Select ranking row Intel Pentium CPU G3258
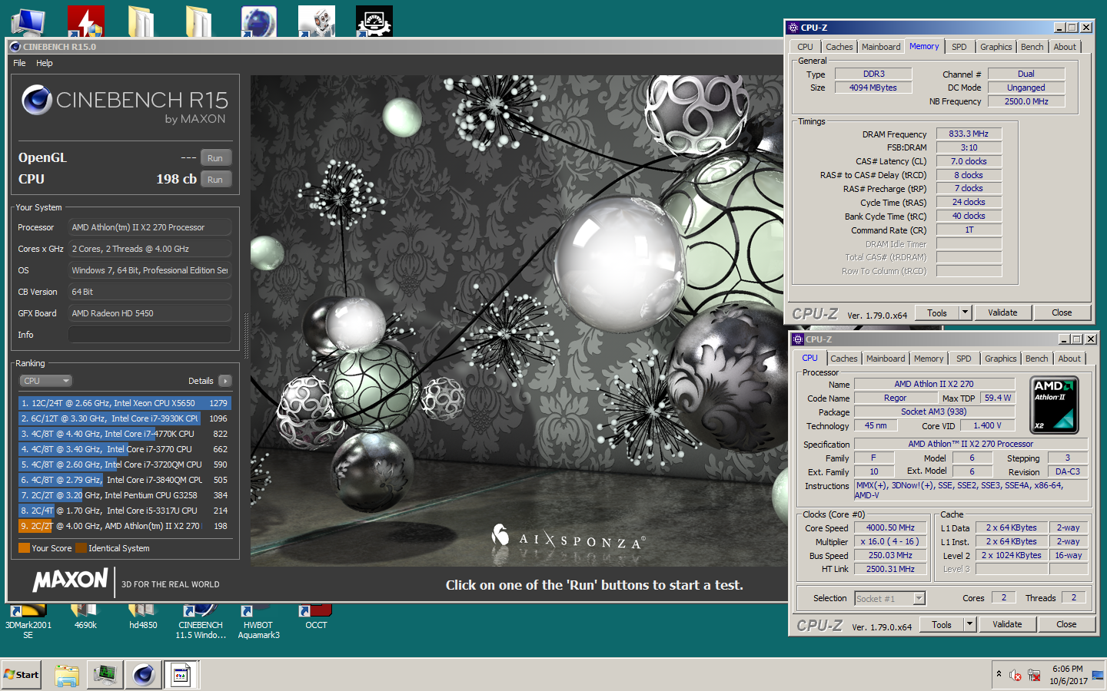1107x691 pixels. pos(125,495)
